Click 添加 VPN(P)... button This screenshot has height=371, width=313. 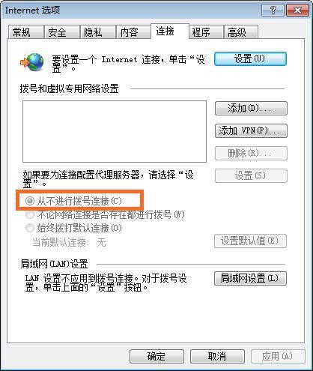coord(251,130)
